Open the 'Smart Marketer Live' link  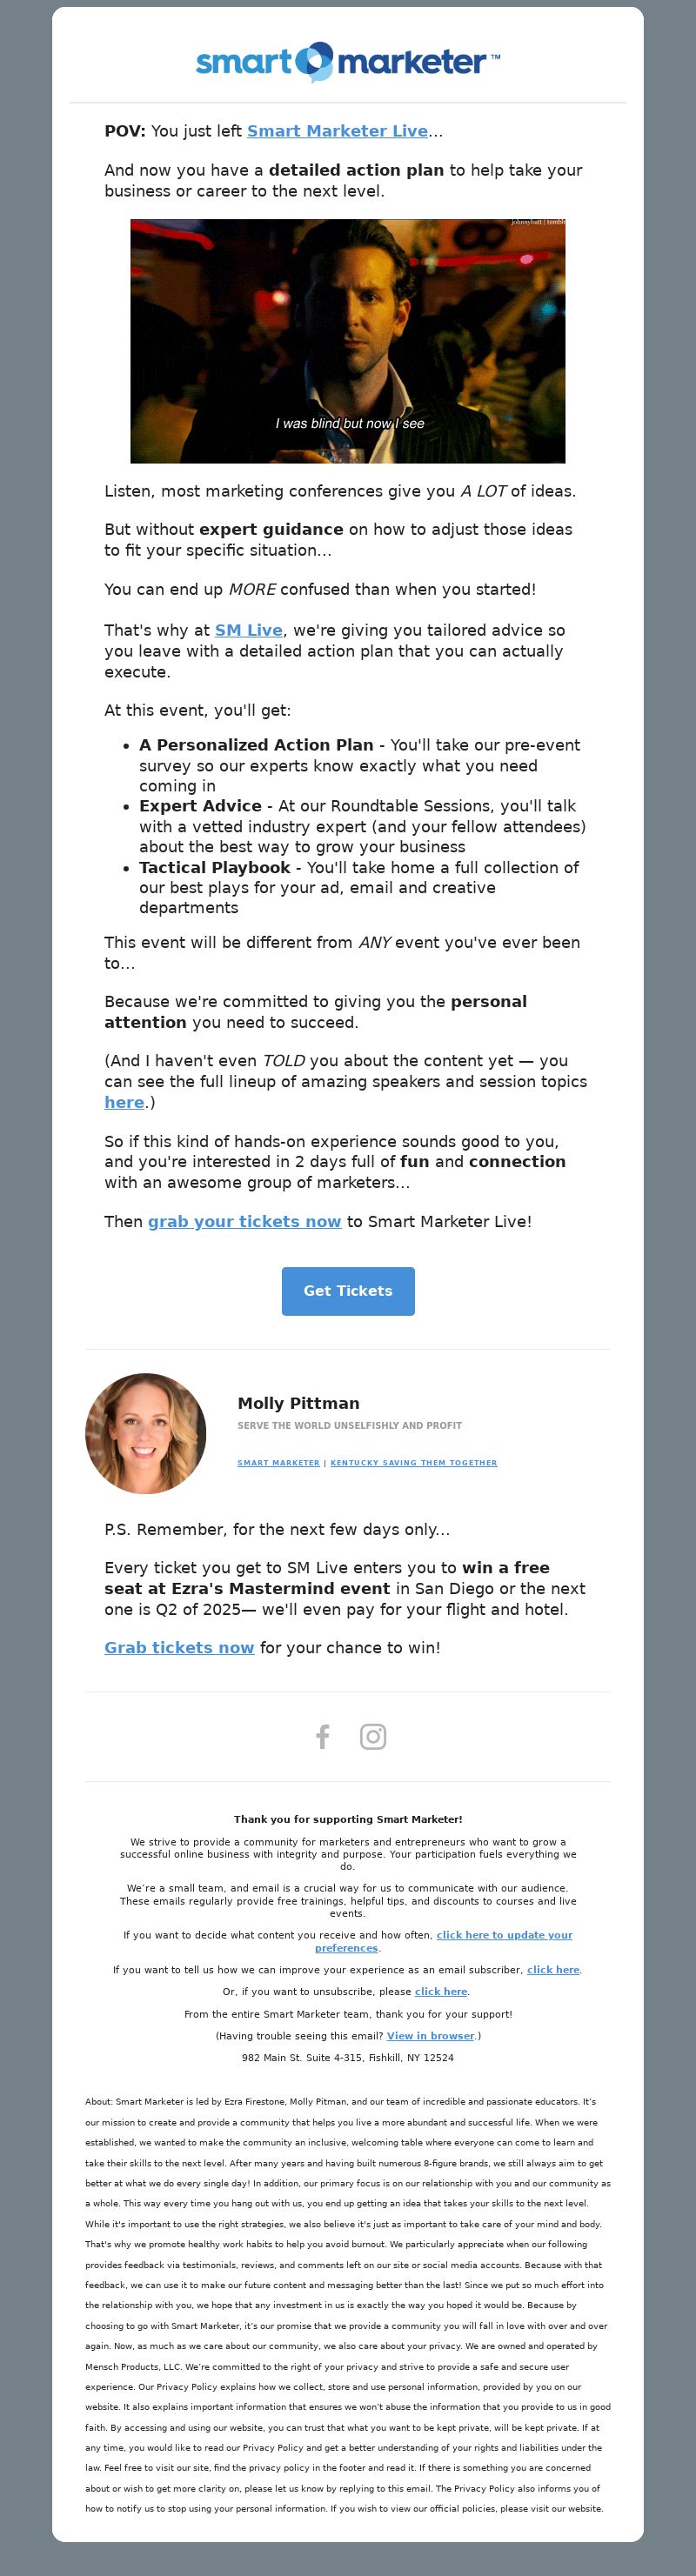tap(337, 131)
